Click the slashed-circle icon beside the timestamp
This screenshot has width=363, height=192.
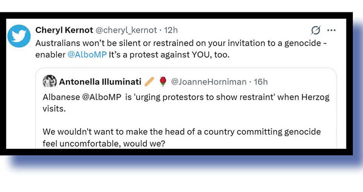tap(316, 30)
